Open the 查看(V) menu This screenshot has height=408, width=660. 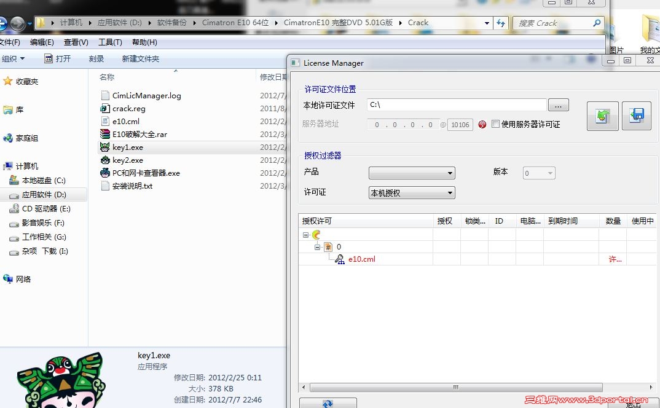[76, 42]
